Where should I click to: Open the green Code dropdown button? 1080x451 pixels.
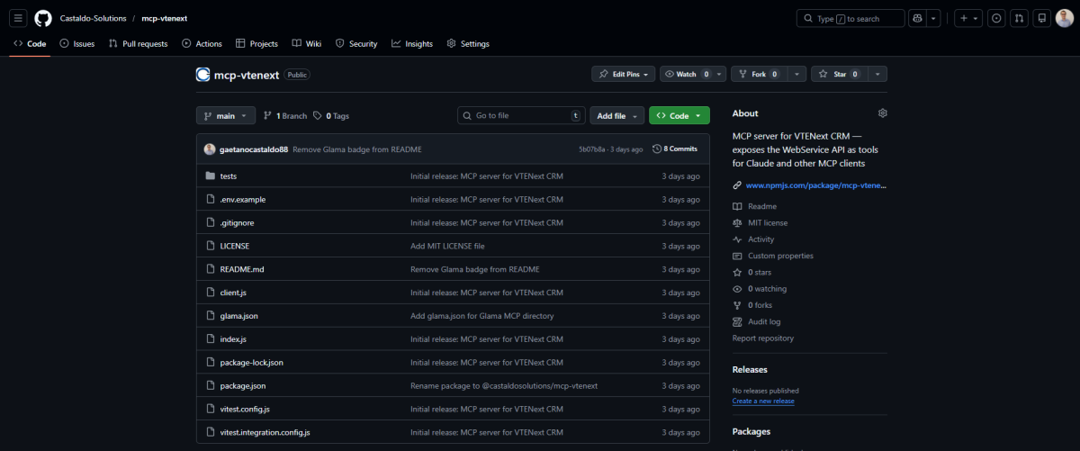click(x=679, y=116)
